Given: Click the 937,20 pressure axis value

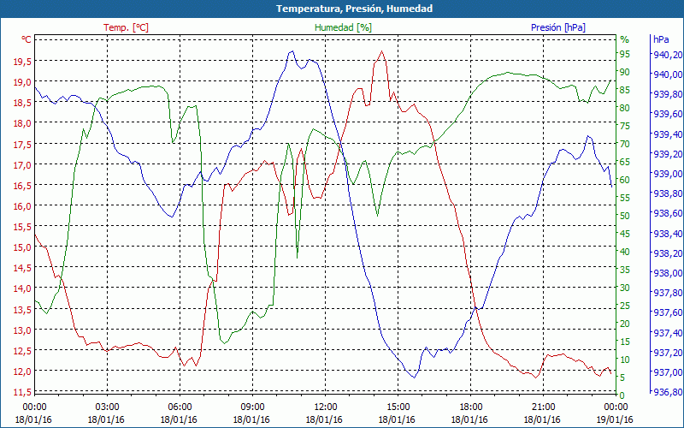Looking at the screenshot, I should pyautogui.click(x=668, y=353).
